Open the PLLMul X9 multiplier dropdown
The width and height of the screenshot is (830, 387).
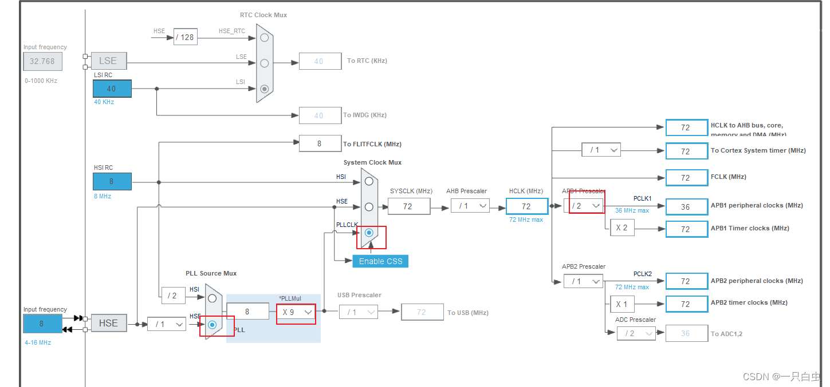296,313
